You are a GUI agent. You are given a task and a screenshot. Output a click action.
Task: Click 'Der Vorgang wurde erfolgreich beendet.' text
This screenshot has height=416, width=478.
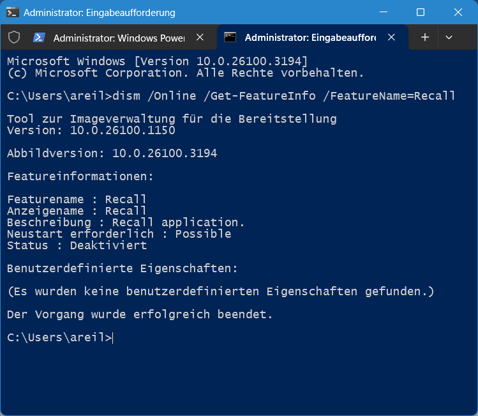coord(140,314)
